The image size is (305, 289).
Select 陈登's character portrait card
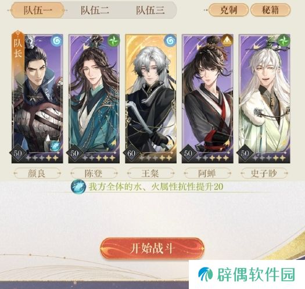click(x=94, y=99)
